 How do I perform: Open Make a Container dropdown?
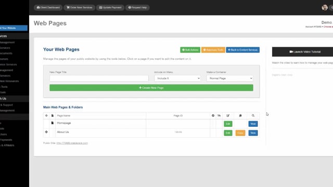(230, 78)
